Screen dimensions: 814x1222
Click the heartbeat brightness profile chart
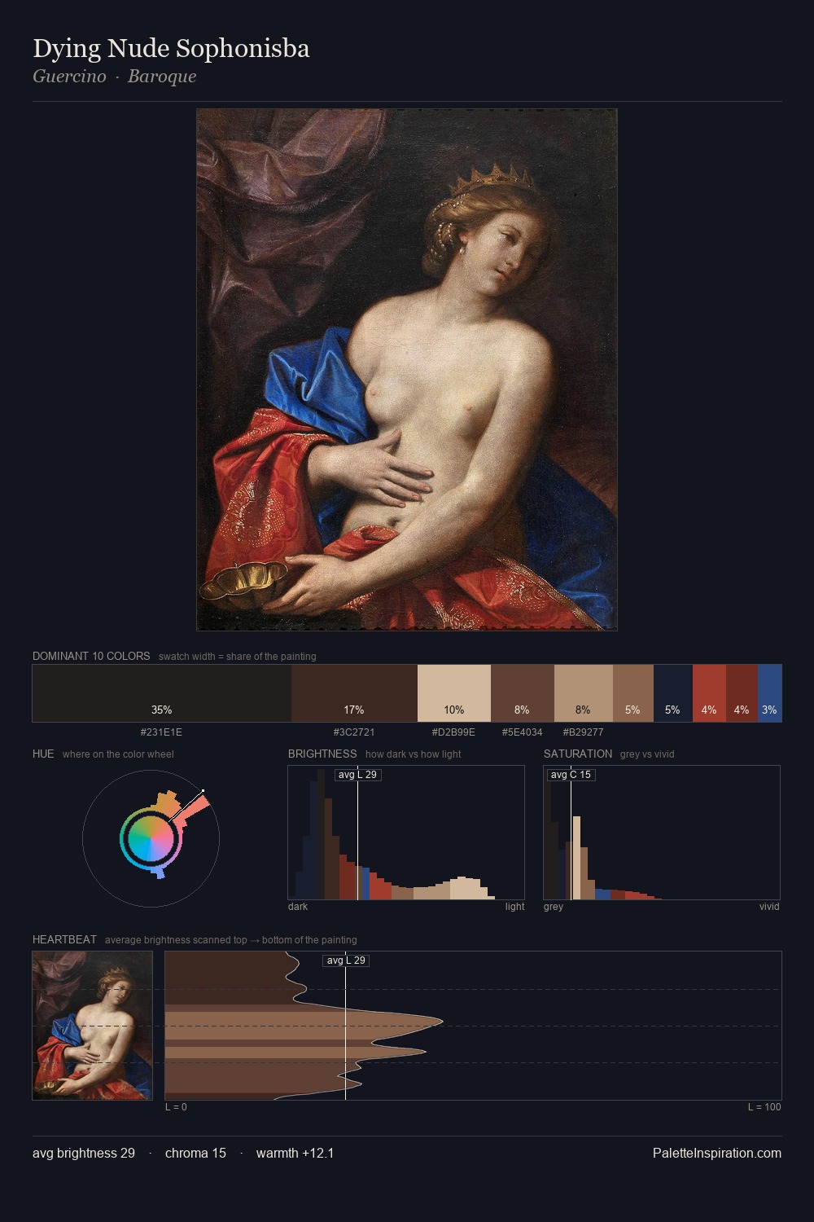[x=473, y=1026]
